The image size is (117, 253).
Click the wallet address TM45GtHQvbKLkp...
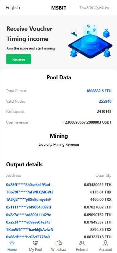[95, 8]
